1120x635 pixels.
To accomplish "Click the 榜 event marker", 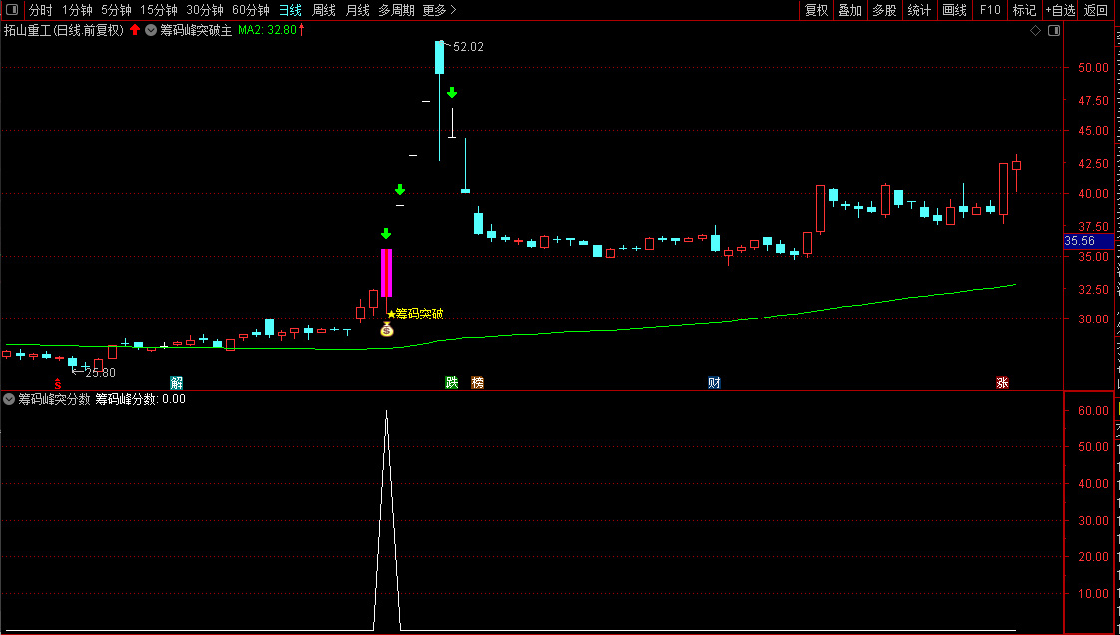I will [x=478, y=382].
